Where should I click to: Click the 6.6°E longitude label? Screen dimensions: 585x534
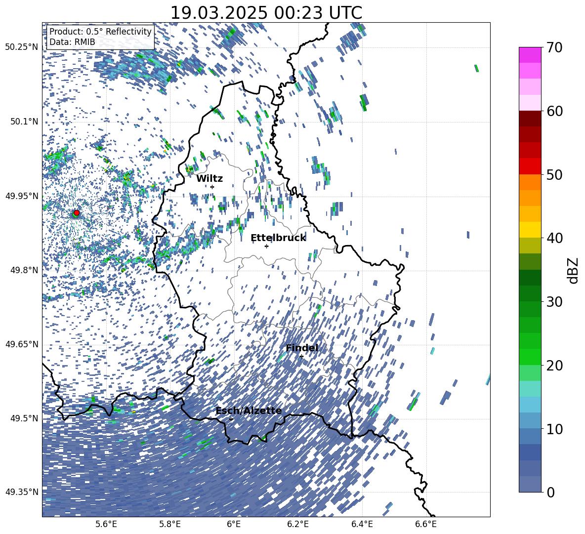click(426, 524)
